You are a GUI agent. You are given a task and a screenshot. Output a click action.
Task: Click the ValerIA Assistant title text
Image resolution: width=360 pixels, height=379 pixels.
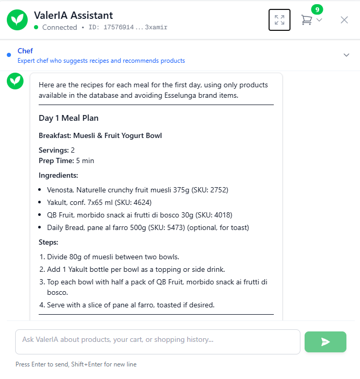[73, 16]
